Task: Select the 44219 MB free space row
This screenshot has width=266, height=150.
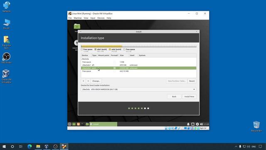Action: pyautogui.click(x=138, y=71)
